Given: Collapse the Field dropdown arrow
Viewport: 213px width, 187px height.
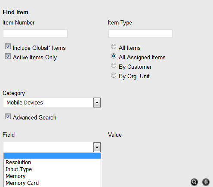Looking at the screenshot, I should pos(97,147).
